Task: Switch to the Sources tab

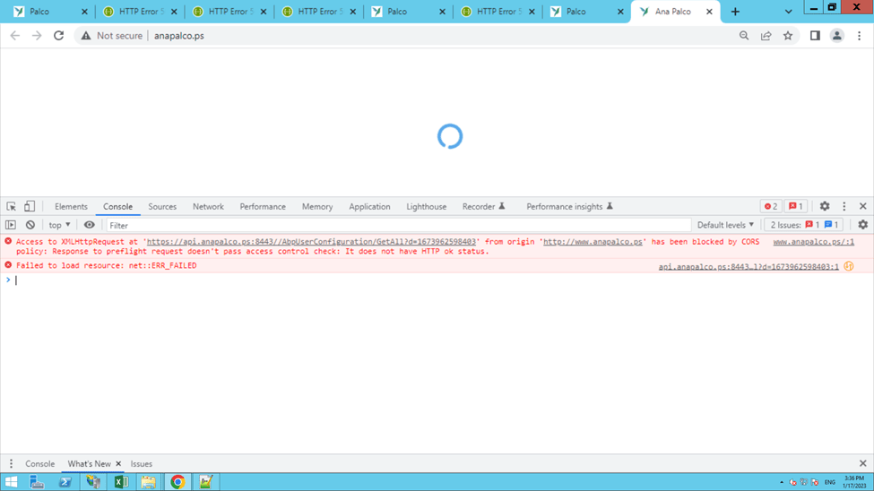Action: pos(162,206)
